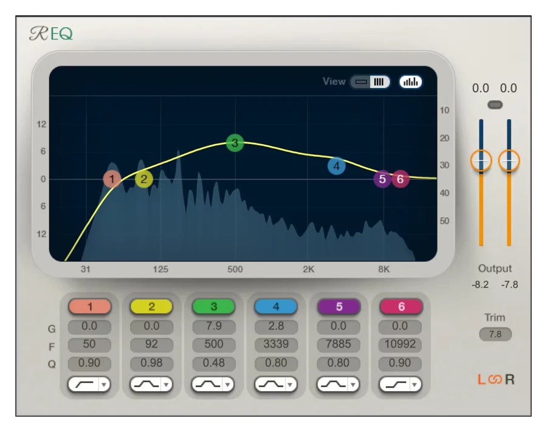Click the left output peak value -8.2

pyautogui.click(x=480, y=285)
